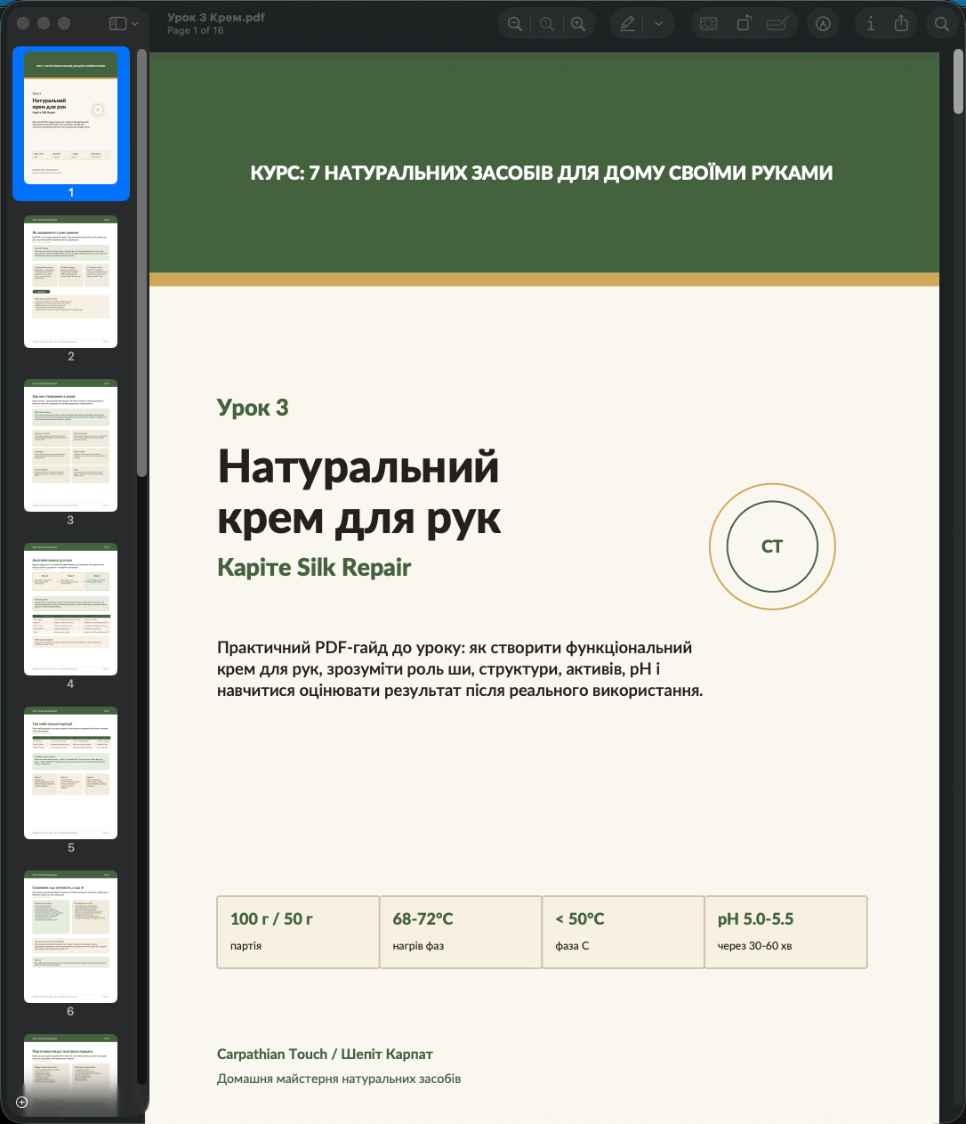
Task: Click the 'Каріте Silk Repair' subtitle
Action: point(314,567)
